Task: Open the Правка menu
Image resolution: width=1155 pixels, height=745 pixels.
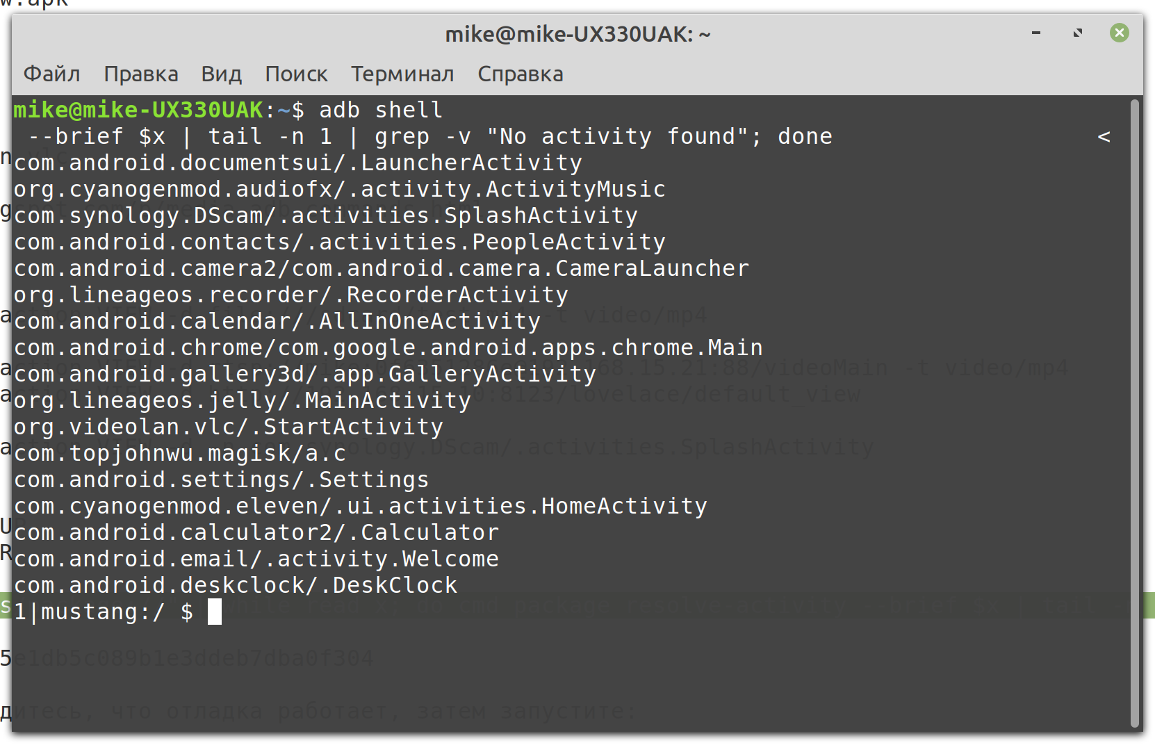Action: [x=140, y=74]
